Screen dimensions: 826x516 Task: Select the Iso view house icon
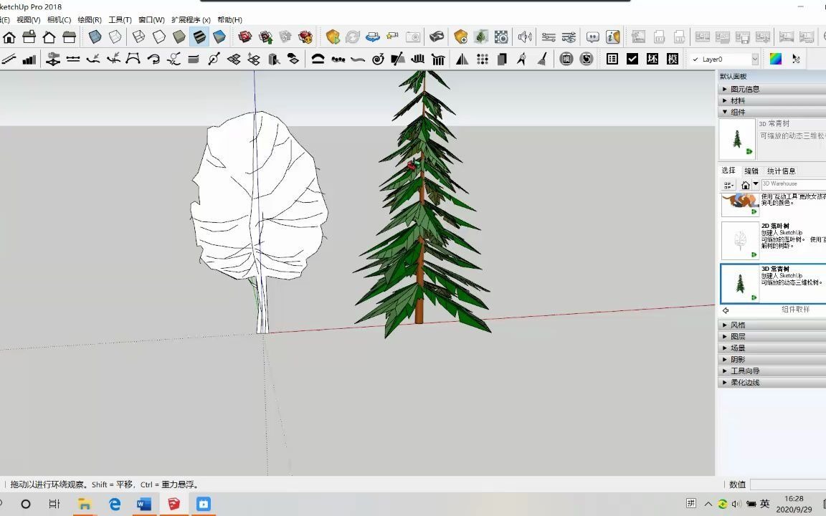pyautogui.click(x=9, y=37)
